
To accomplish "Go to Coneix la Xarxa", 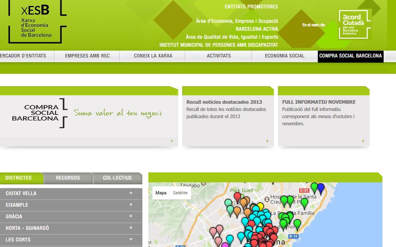I will 153,56.
